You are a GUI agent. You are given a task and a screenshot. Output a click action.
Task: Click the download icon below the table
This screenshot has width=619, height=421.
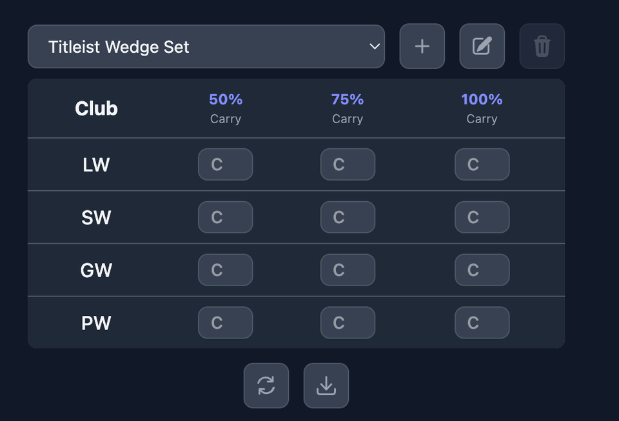(x=326, y=386)
